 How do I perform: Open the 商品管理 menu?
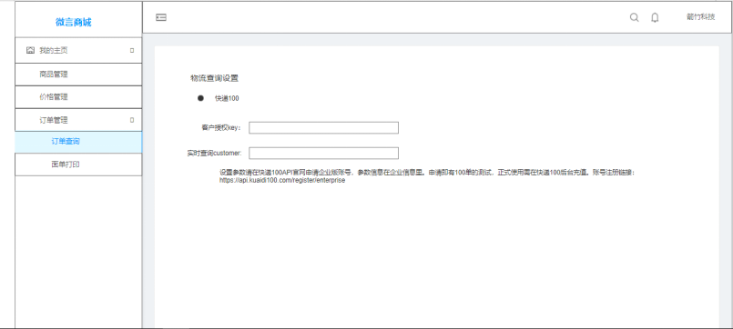coord(78,75)
